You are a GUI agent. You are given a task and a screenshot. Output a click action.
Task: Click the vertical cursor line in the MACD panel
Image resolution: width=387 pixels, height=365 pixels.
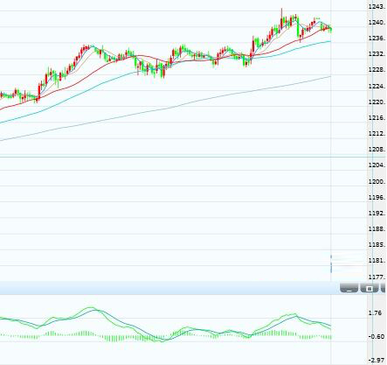pos(331,330)
